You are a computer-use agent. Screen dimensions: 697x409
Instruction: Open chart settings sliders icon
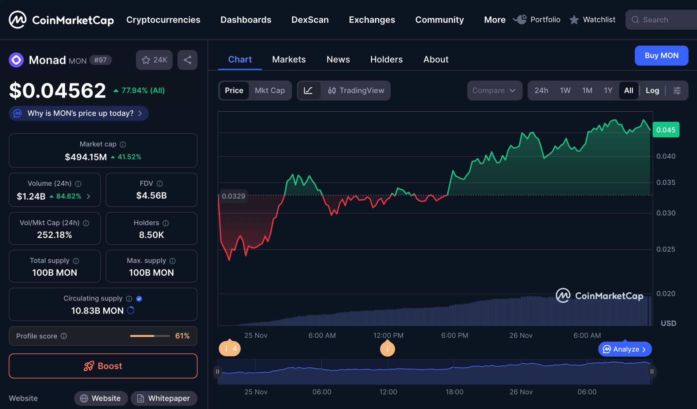(677, 90)
